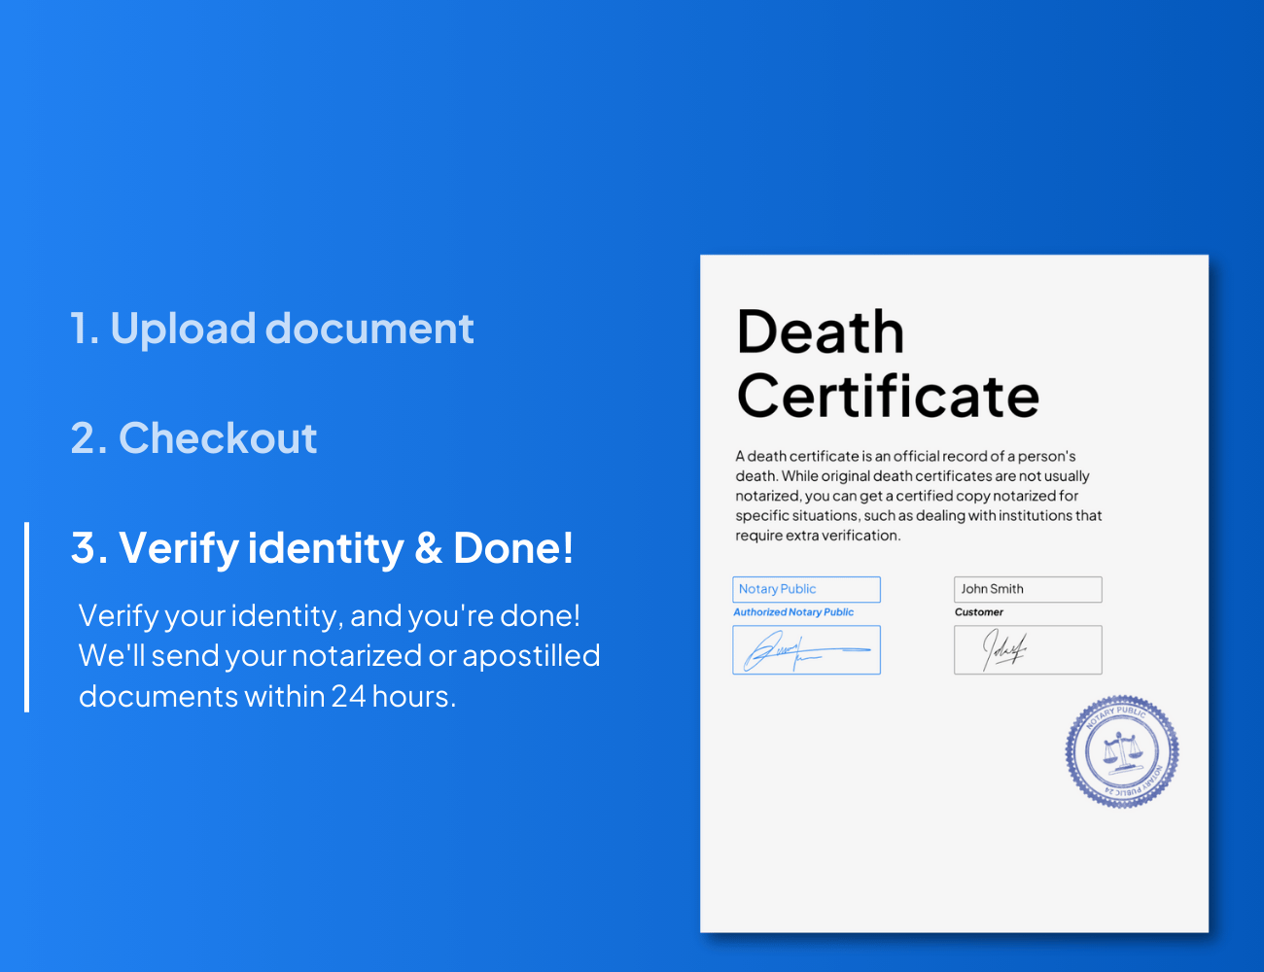
Task: Click the word Death in the title
Action: coord(821,332)
